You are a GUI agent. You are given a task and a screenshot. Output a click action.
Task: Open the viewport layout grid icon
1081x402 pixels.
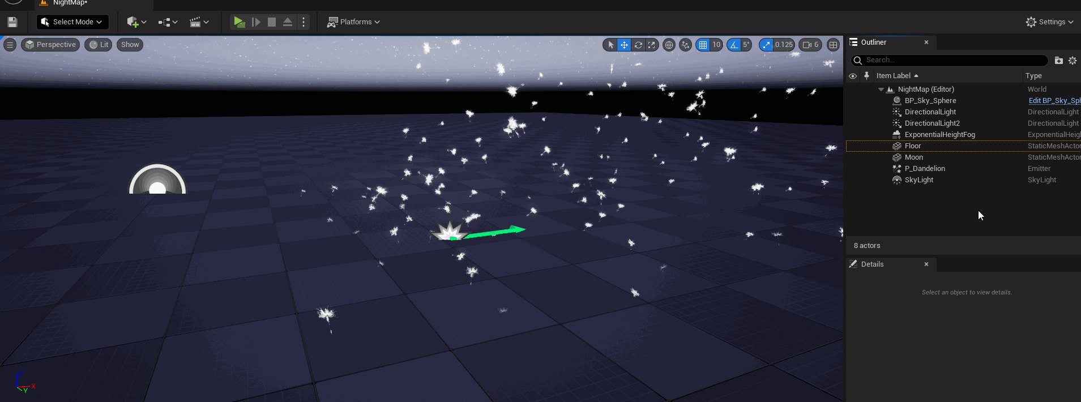[x=833, y=45]
